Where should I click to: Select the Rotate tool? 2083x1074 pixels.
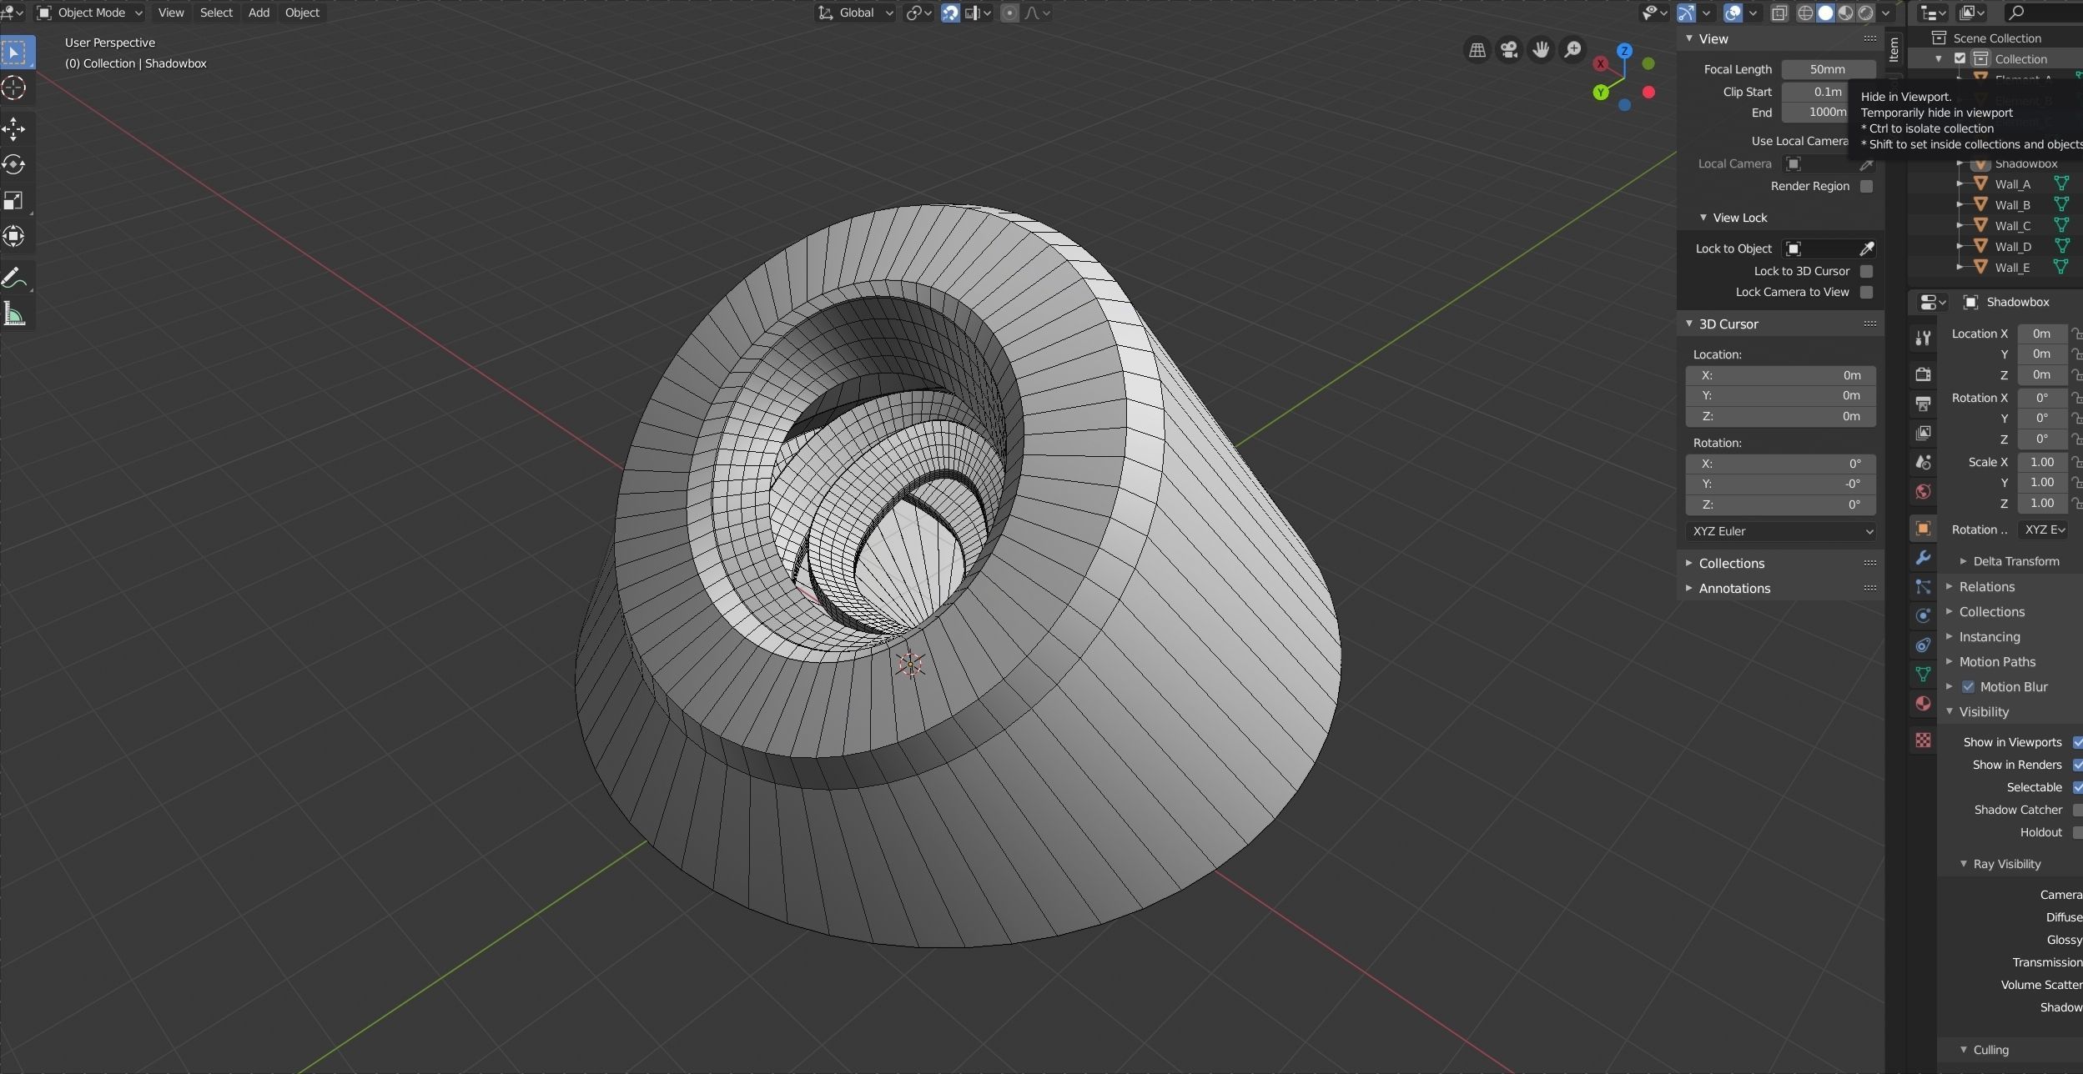click(15, 165)
